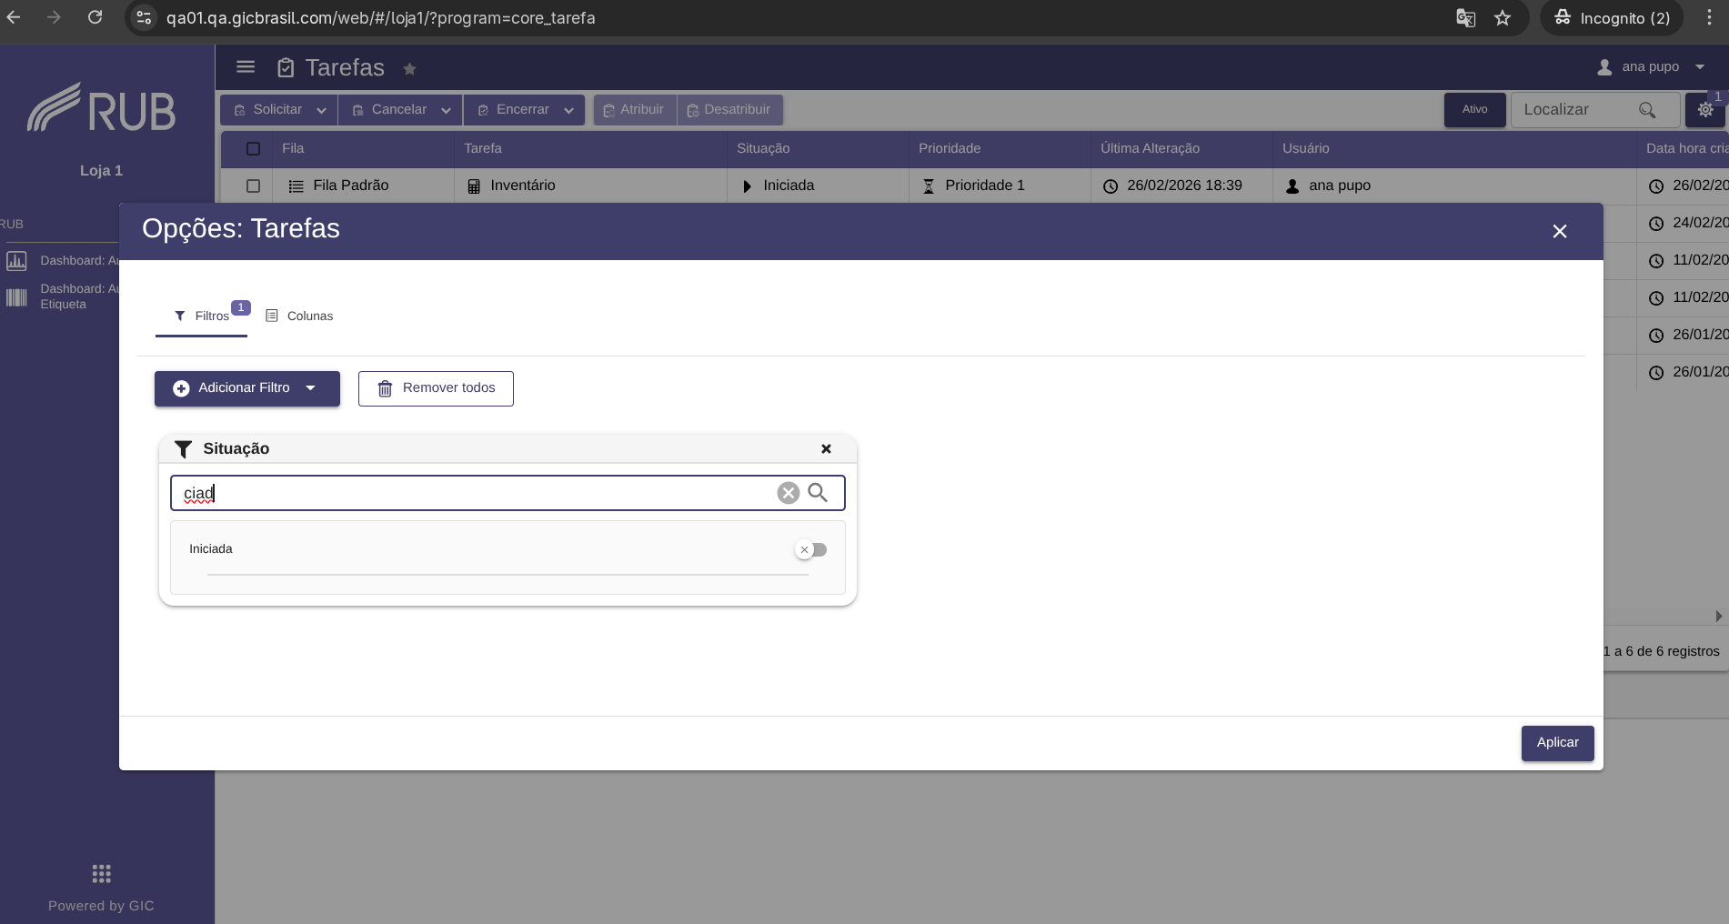This screenshot has height=924, width=1729.
Task: Click Remover todos button
Action: pos(436,388)
